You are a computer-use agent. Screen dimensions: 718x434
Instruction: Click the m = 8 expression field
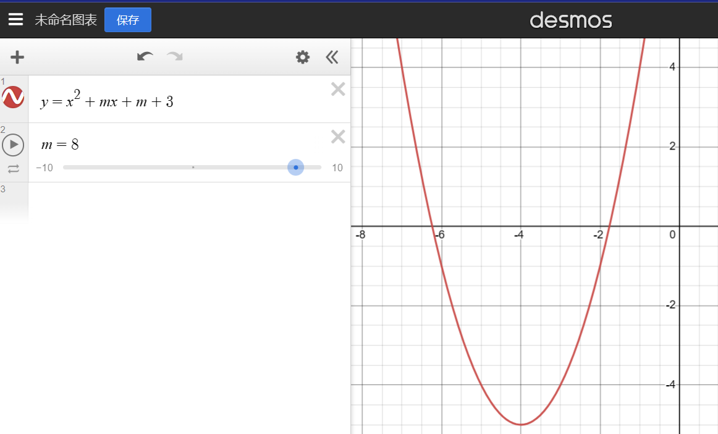click(60, 145)
